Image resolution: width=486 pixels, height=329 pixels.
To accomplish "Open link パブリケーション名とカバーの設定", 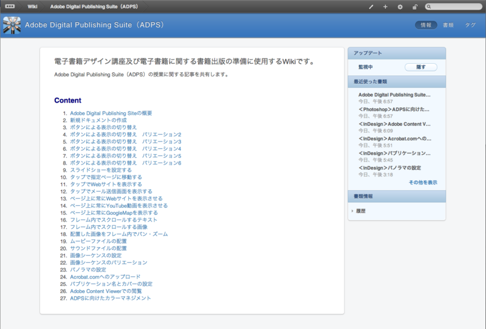I will pos(111,284).
